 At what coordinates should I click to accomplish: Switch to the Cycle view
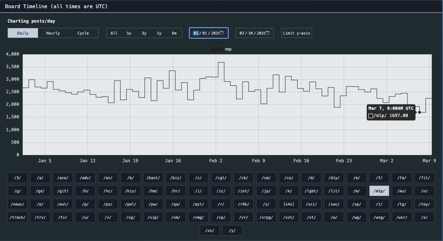(83, 33)
